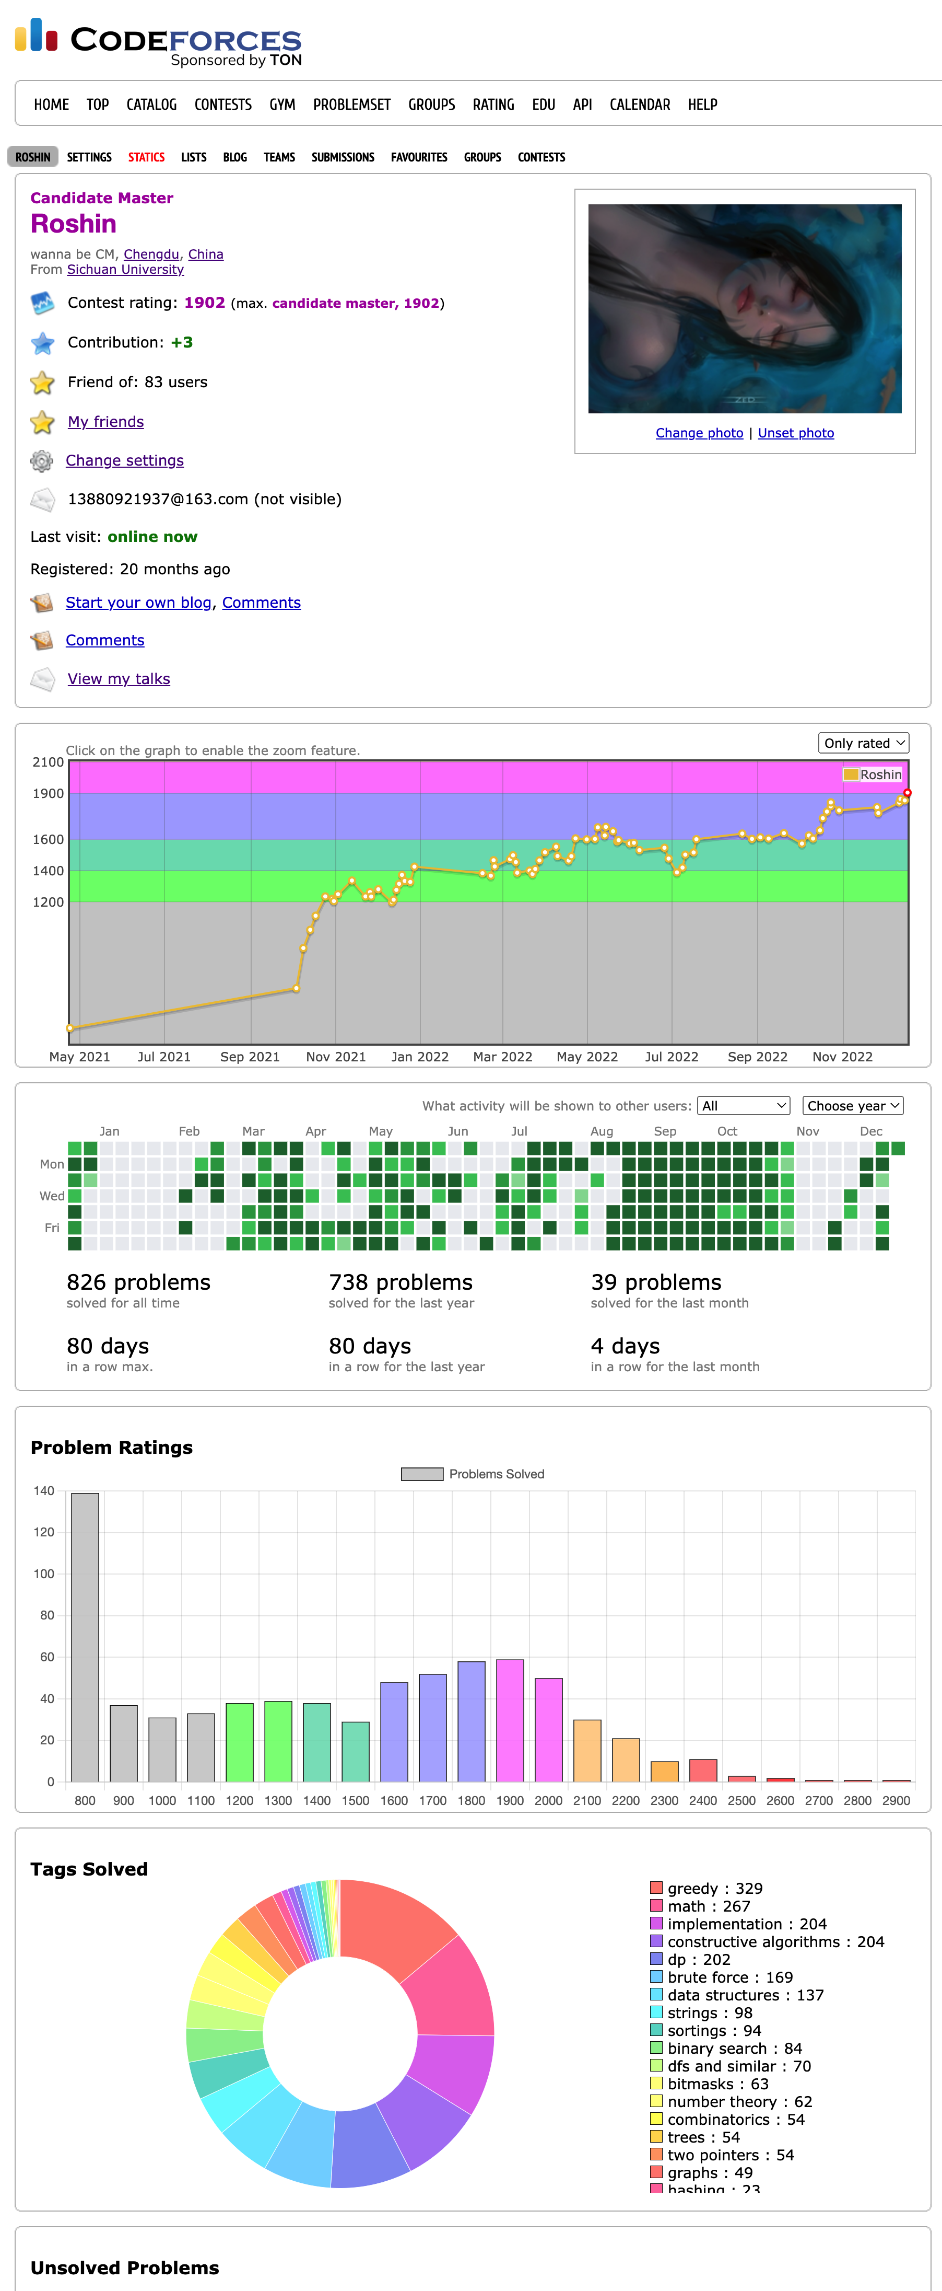Click the latest red point on rating graph

(x=908, y=792)
